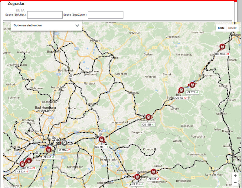The image size is (242, 188).
Task: Click the ICE 815 train marker icon
Action: (48, 149)
